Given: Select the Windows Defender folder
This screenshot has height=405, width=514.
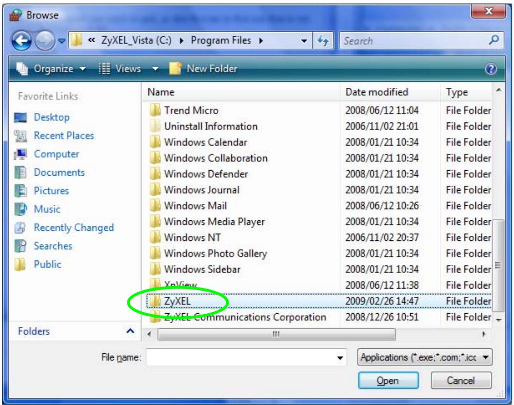Looking at the screenshot, I should 206,174.
